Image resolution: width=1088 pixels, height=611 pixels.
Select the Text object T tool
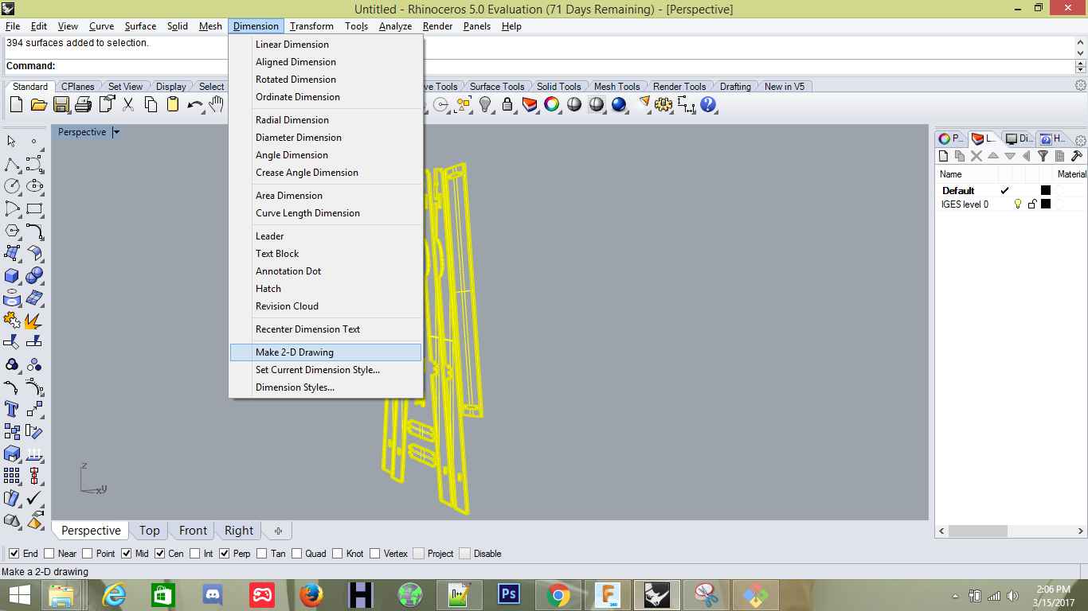click(x=12, y=409)
